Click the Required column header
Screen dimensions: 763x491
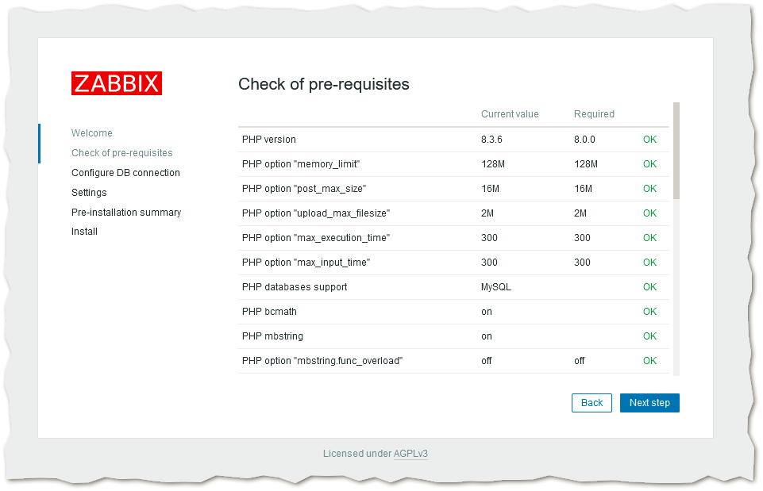[594, 114]
